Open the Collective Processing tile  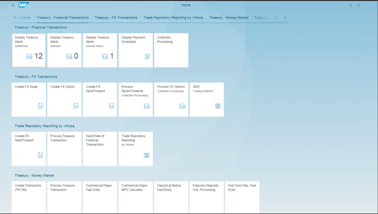[x=171, y=50]
